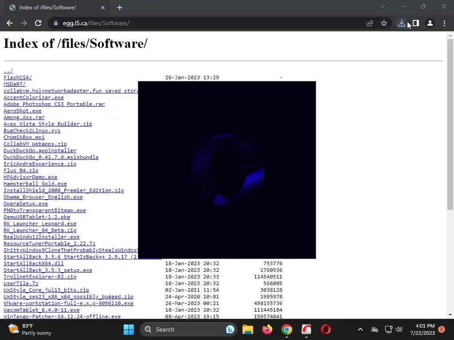
Task: Open a new browser tab
Action: point(120,8)
